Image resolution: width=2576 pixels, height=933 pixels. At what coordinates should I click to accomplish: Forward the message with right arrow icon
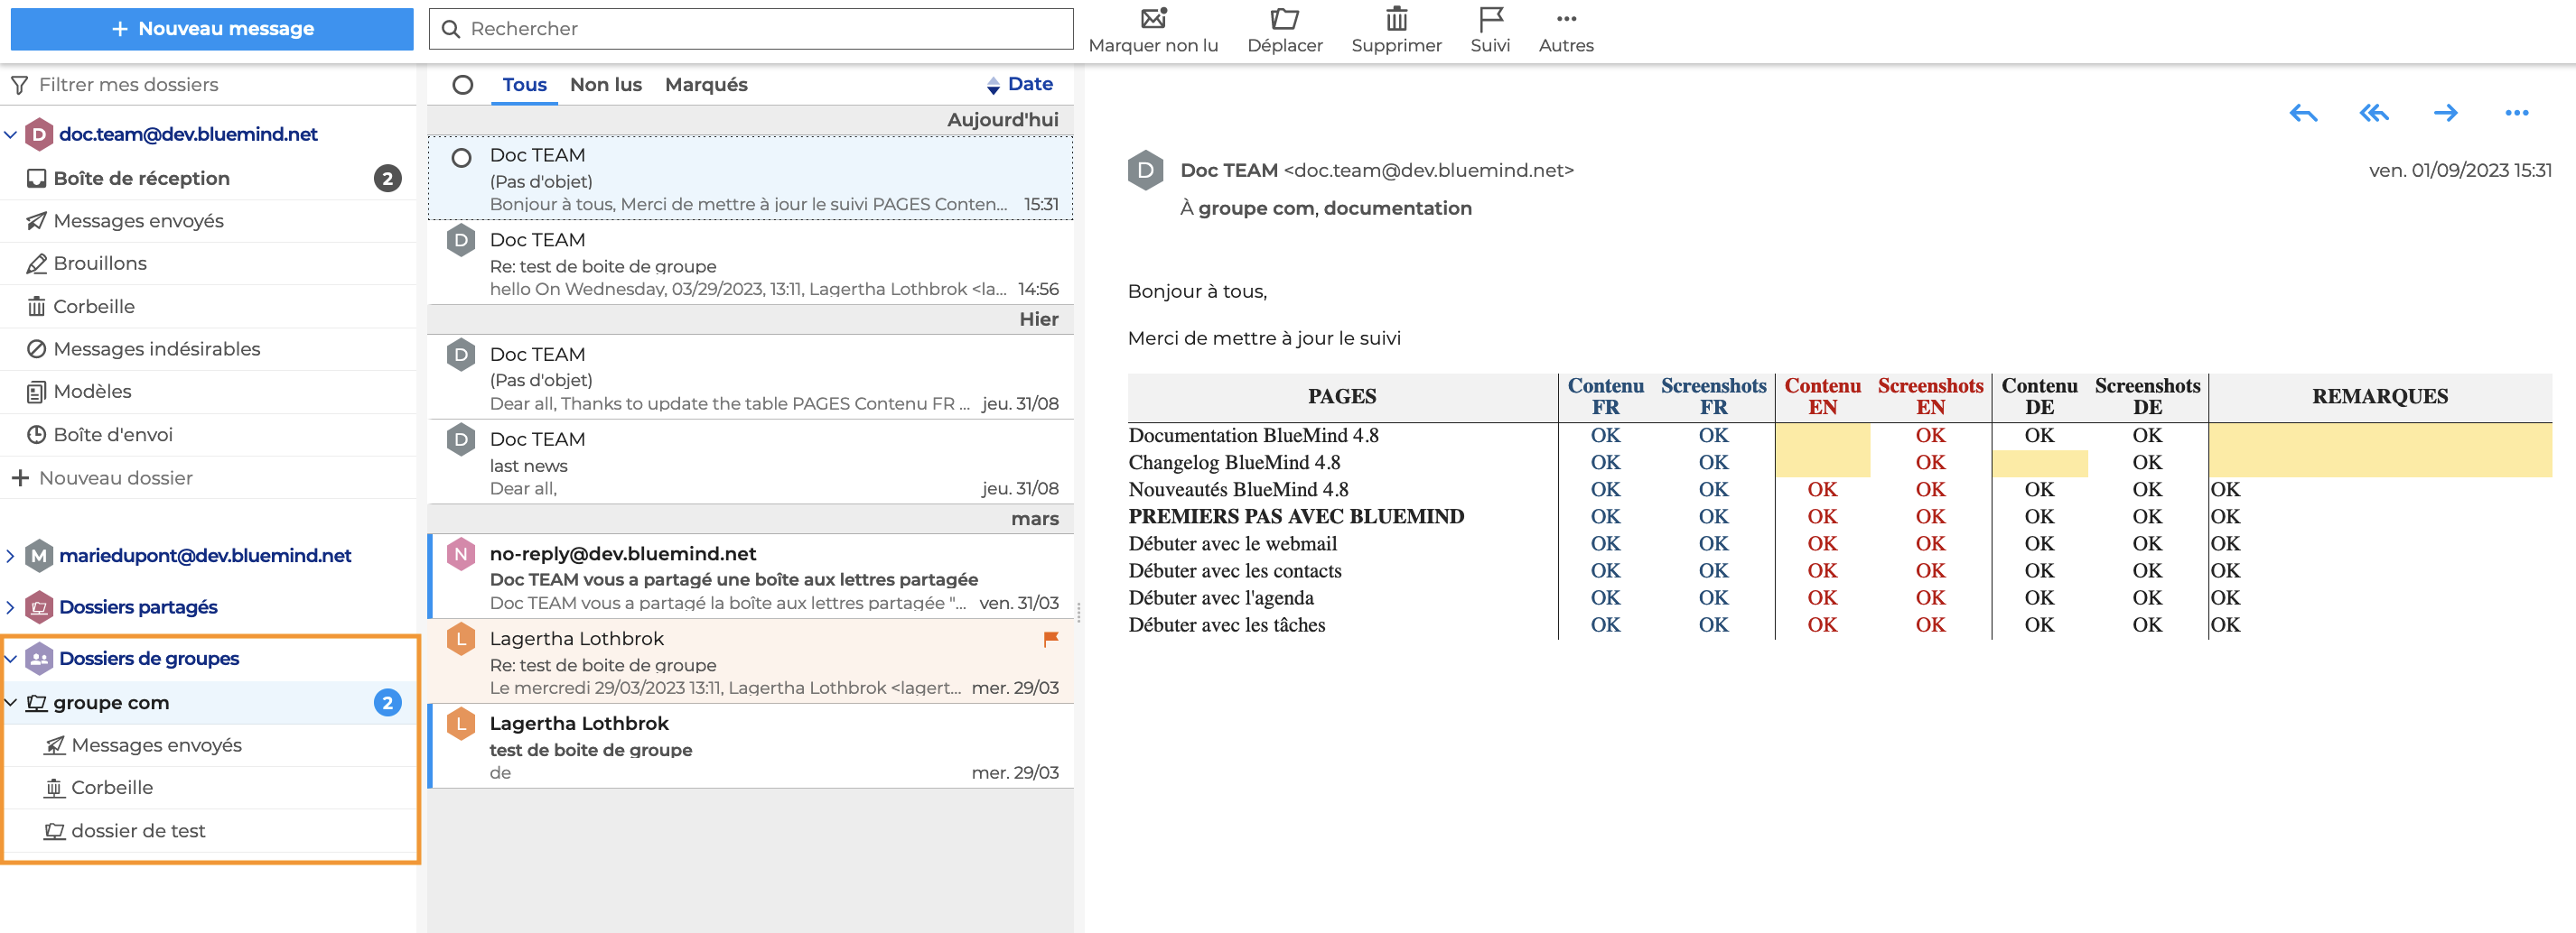pos(2445,113)
